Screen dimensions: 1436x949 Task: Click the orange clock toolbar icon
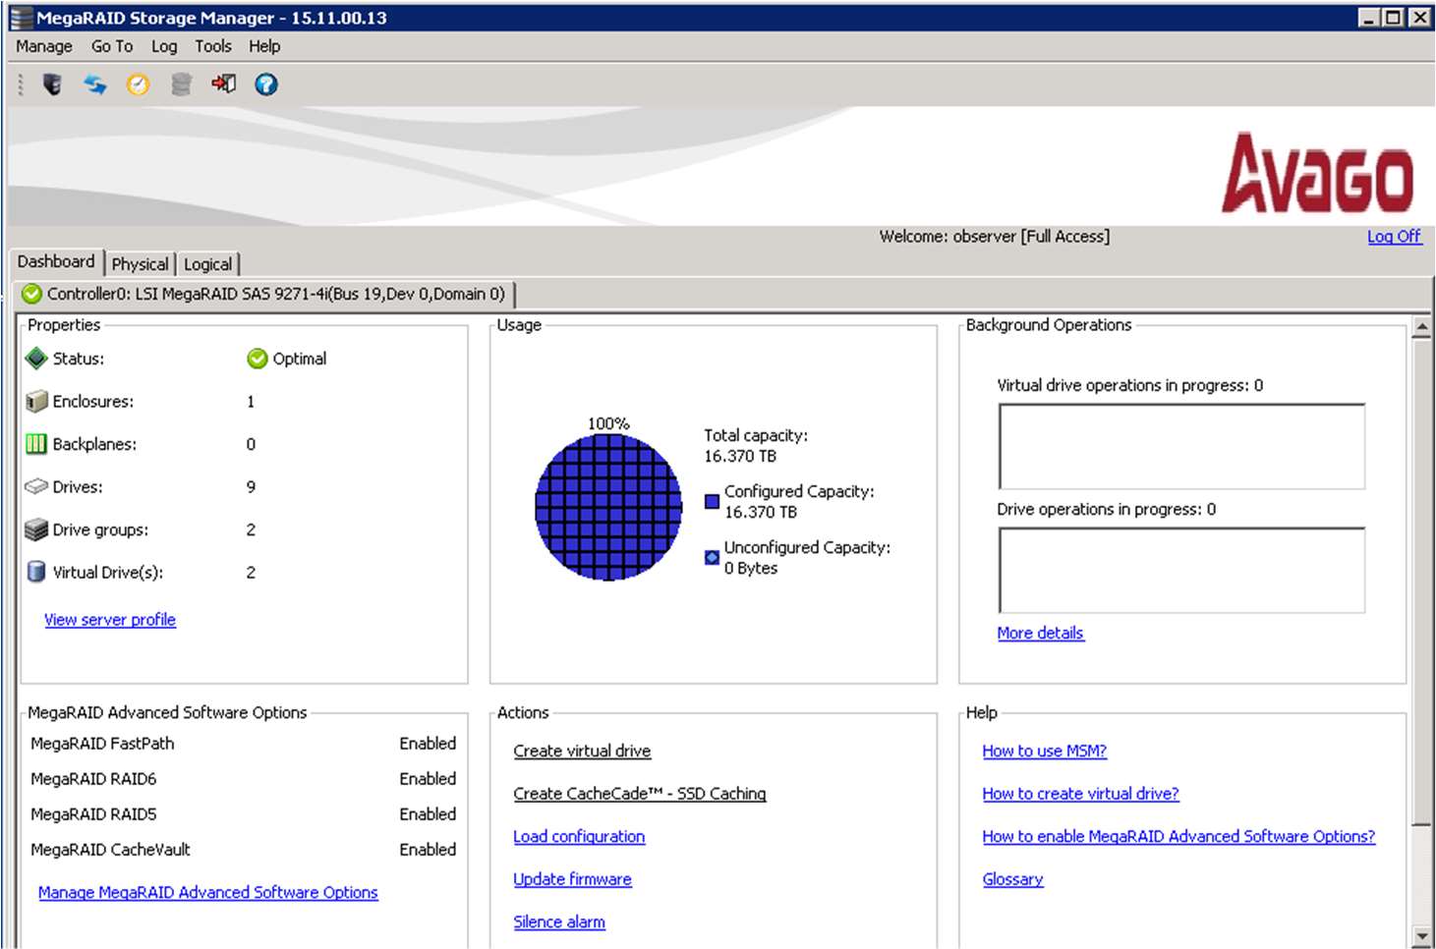pos(138,84)
